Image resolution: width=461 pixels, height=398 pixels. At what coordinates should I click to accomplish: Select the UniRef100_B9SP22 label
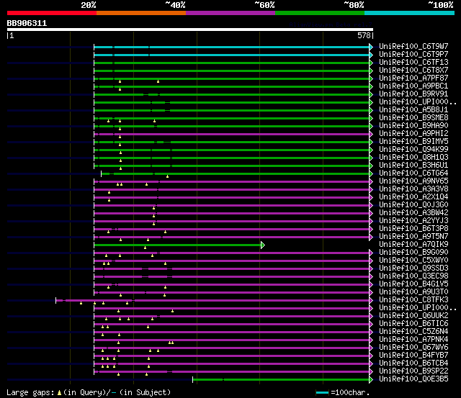tap(413, 371)
